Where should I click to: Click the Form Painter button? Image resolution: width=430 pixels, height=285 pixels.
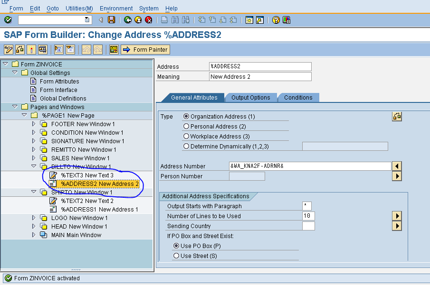coord(145,49)
